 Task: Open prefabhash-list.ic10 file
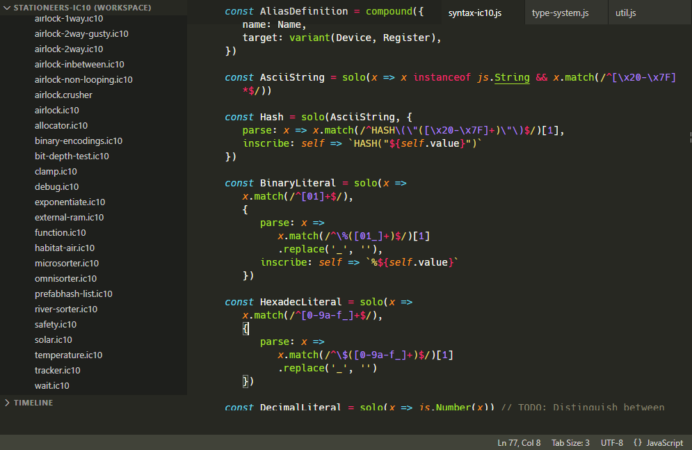tap(74, 294)
